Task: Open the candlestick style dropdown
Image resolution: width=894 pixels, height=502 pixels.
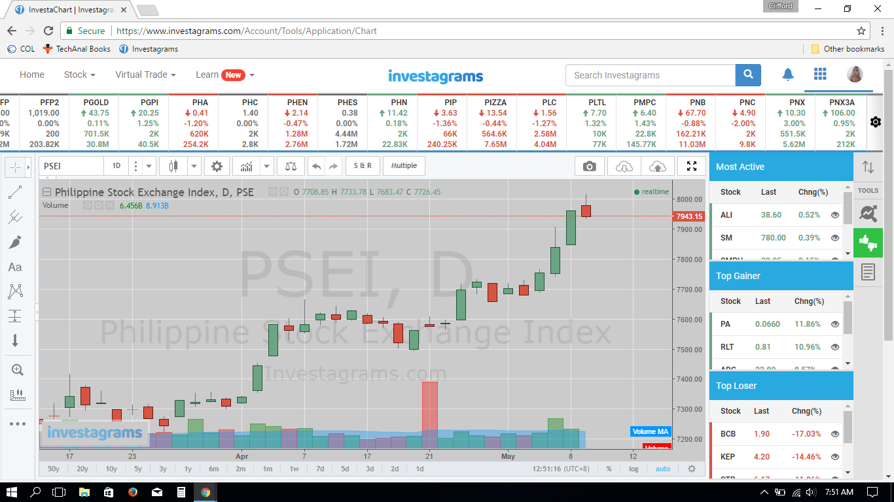Action: click(x=173, y=165)
